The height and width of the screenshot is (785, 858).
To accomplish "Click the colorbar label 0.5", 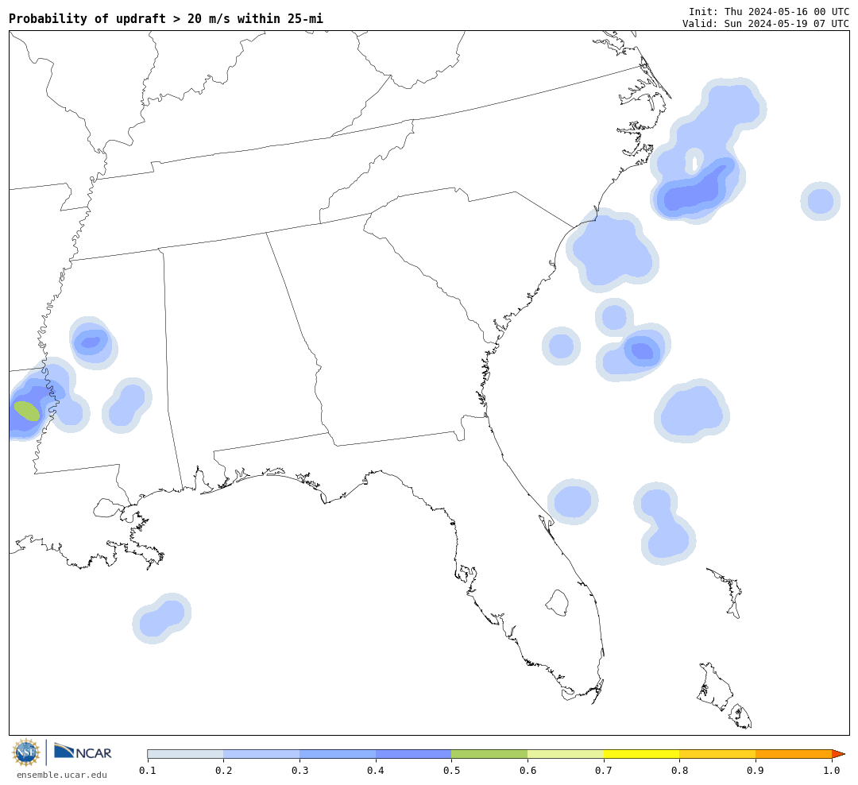I will pyautogui.click(x=451, y=771).
